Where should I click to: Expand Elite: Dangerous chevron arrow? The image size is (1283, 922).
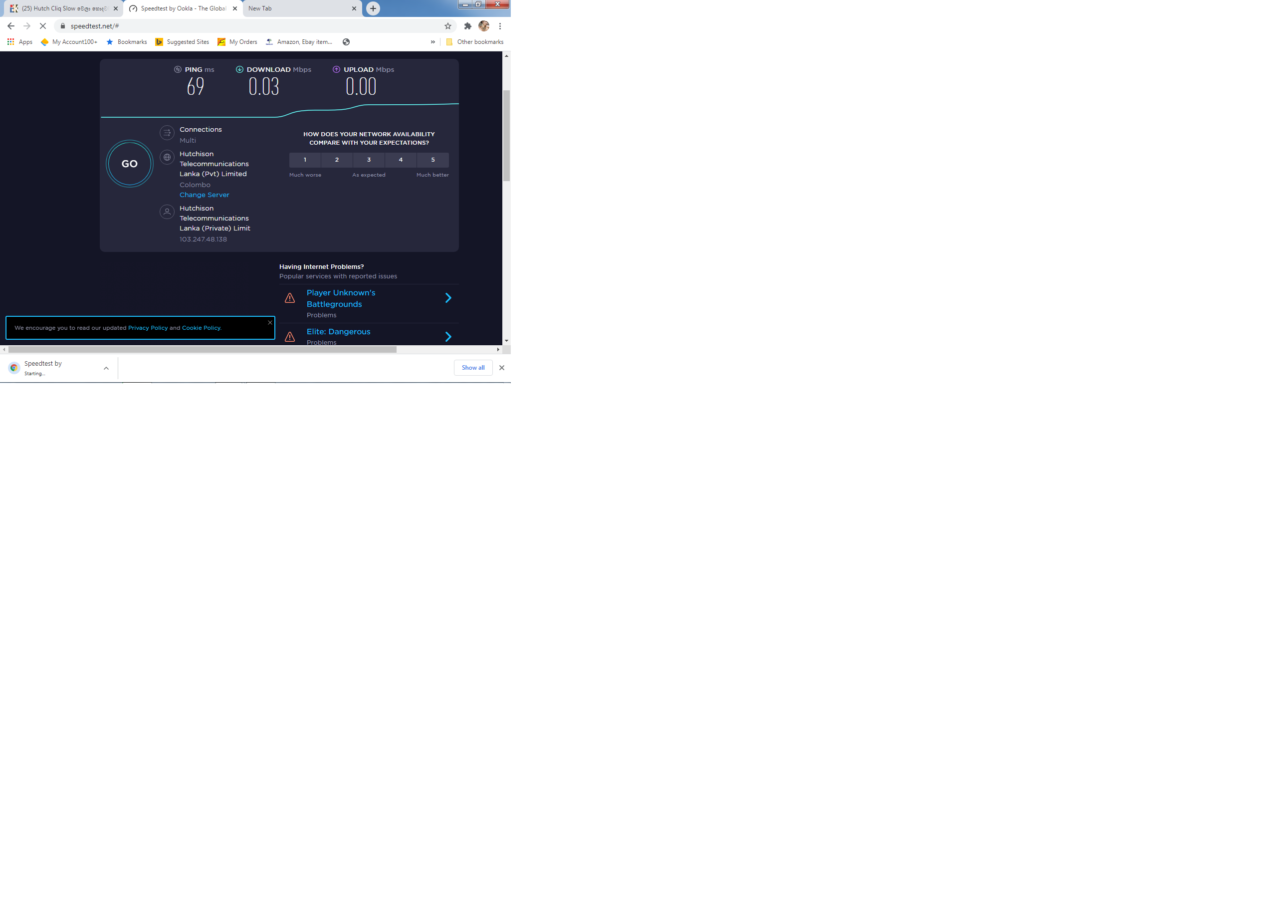pyautogui.click(x=448, y=337)
